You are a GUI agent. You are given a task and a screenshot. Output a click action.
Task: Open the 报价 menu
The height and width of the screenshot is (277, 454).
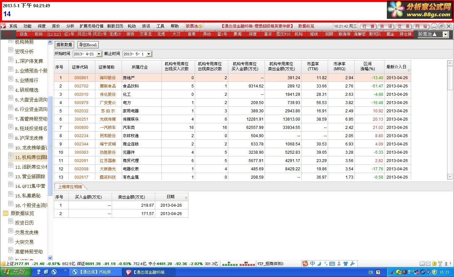pos(56,26)
